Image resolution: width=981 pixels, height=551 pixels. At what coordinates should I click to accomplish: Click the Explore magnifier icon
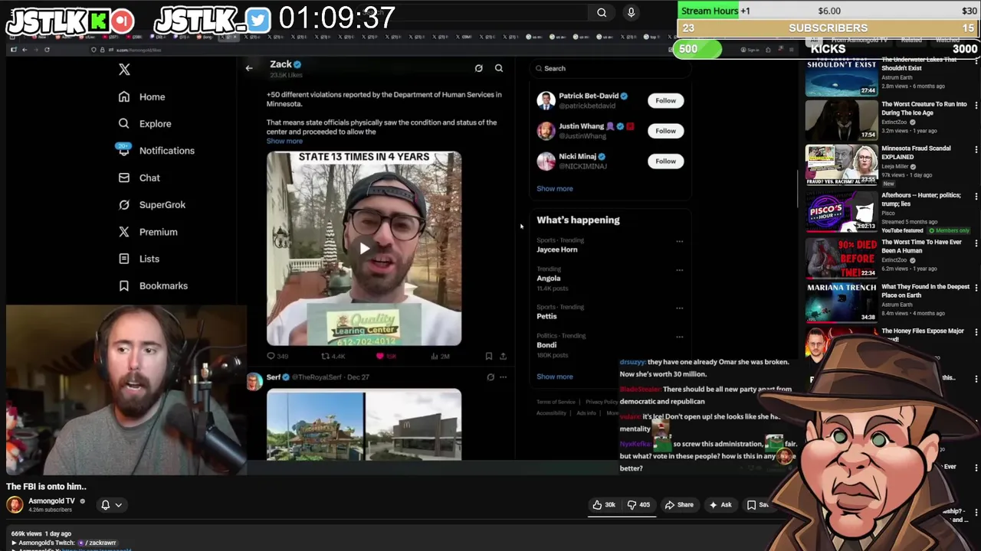pyautogui.click(x=124, y=124)
